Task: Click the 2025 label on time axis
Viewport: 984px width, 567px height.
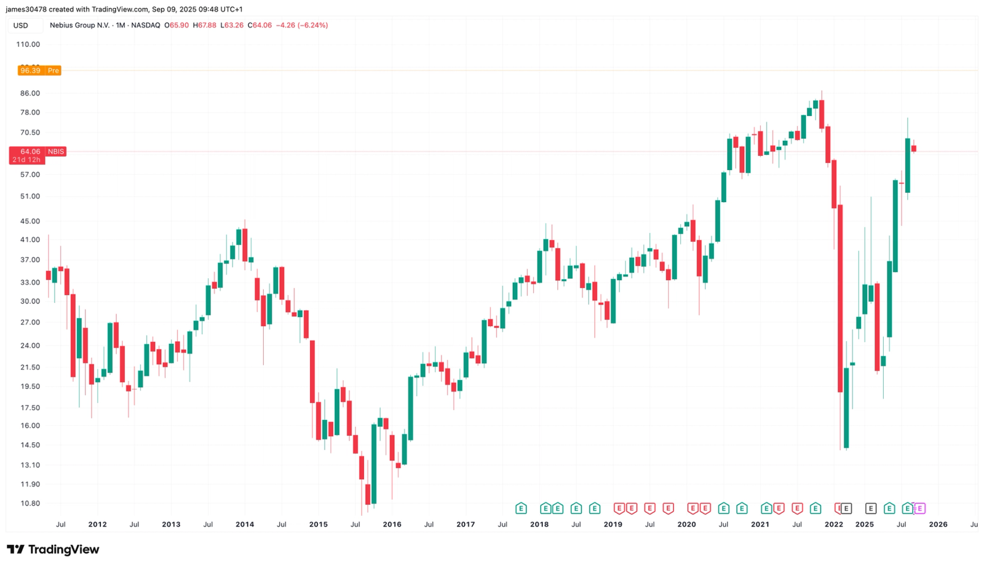Action: (864, 524)
